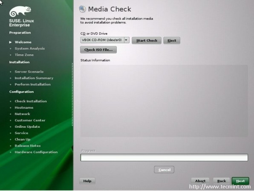
Task: Select Server Scenario step
Action: tap(29, 72)
